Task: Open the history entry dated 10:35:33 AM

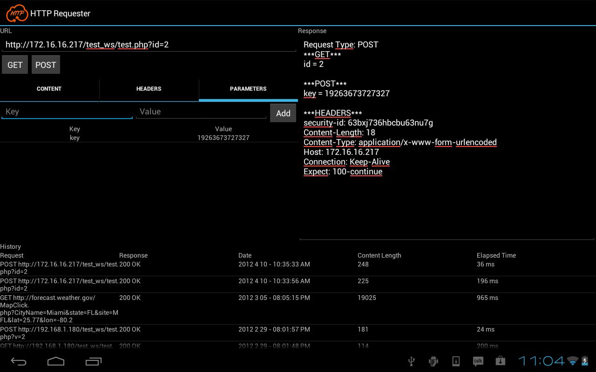Action: [x=298, y=268]
